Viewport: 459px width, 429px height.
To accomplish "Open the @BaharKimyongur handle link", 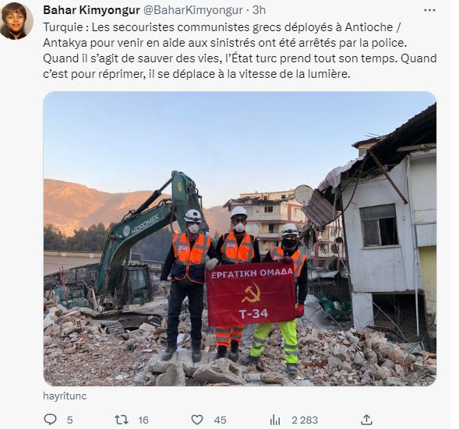I will tap(192, 10).
